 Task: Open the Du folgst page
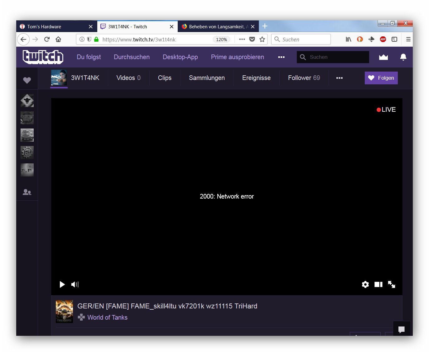click(x=89, y=57)
